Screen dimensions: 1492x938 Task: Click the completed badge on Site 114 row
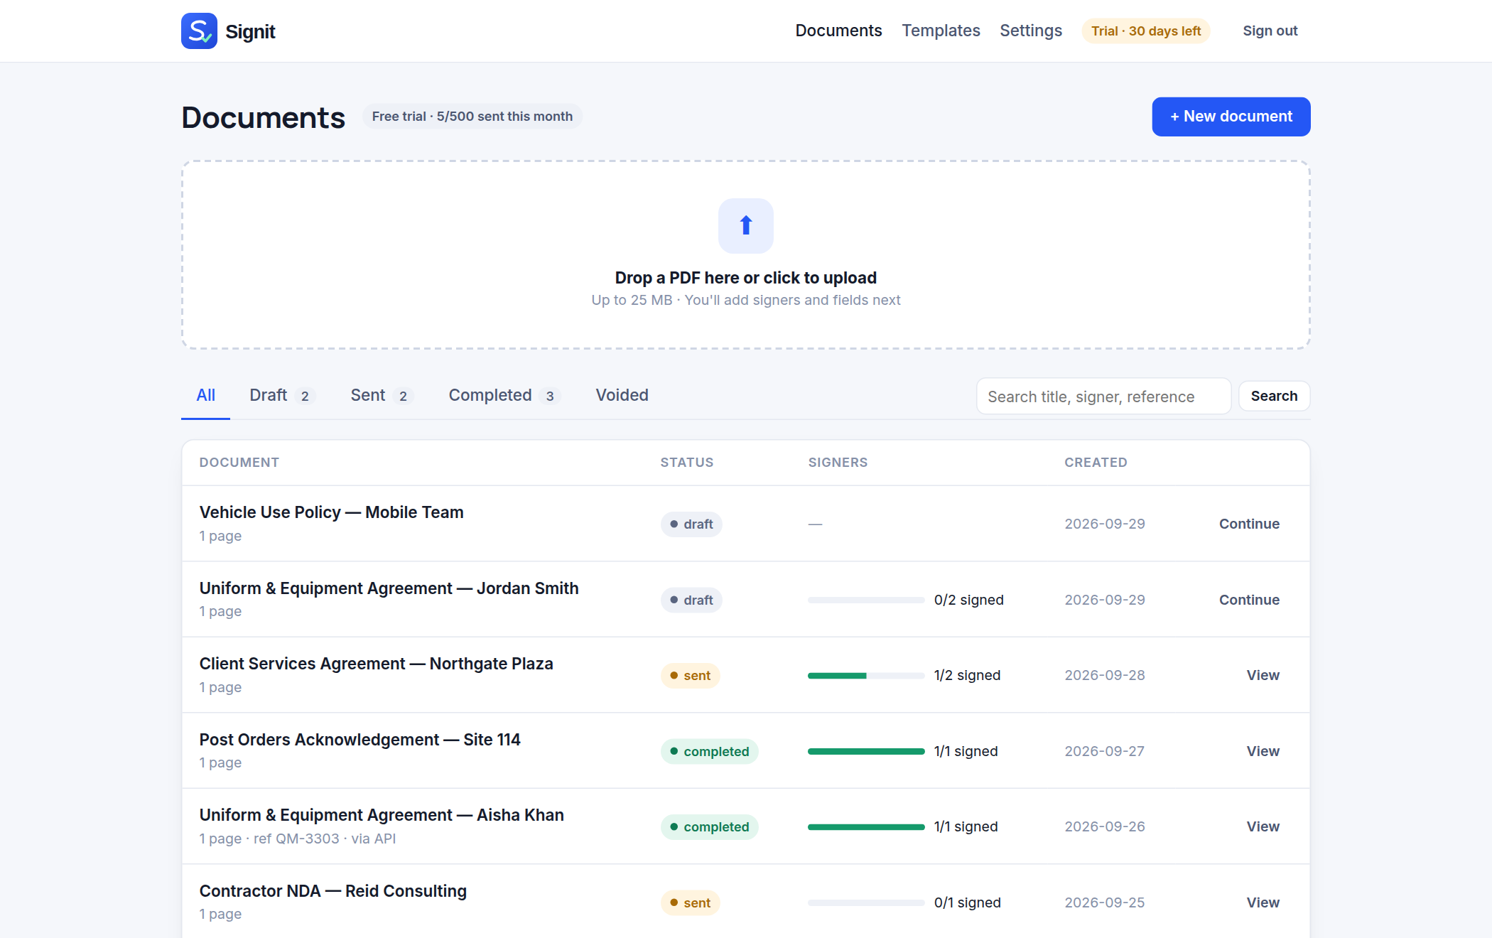tap(709, 752)
